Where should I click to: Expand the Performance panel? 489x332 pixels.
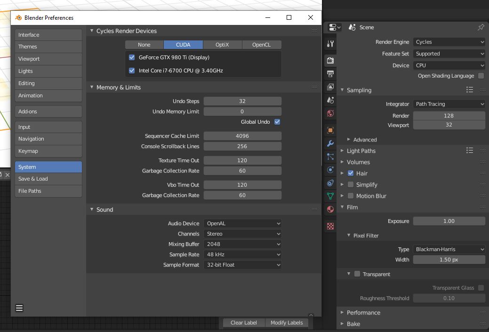click(363, 312)
